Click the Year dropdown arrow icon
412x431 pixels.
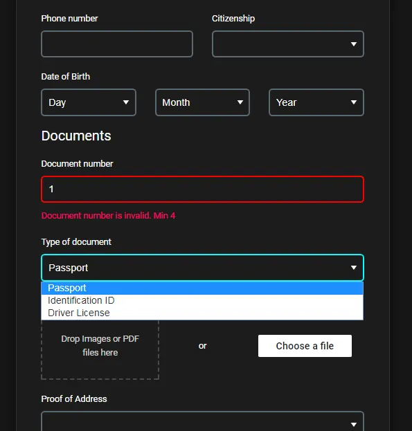pyautogui.click(x=354, y=102)
